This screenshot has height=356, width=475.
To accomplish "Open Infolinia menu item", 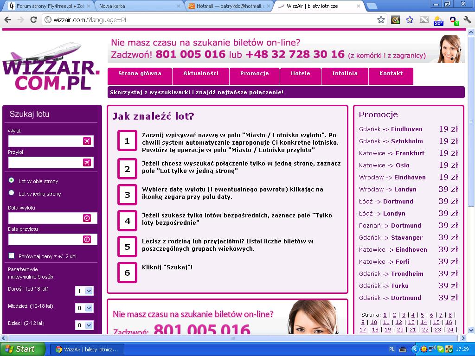I will pyautogui.click(x=345, y=76).
